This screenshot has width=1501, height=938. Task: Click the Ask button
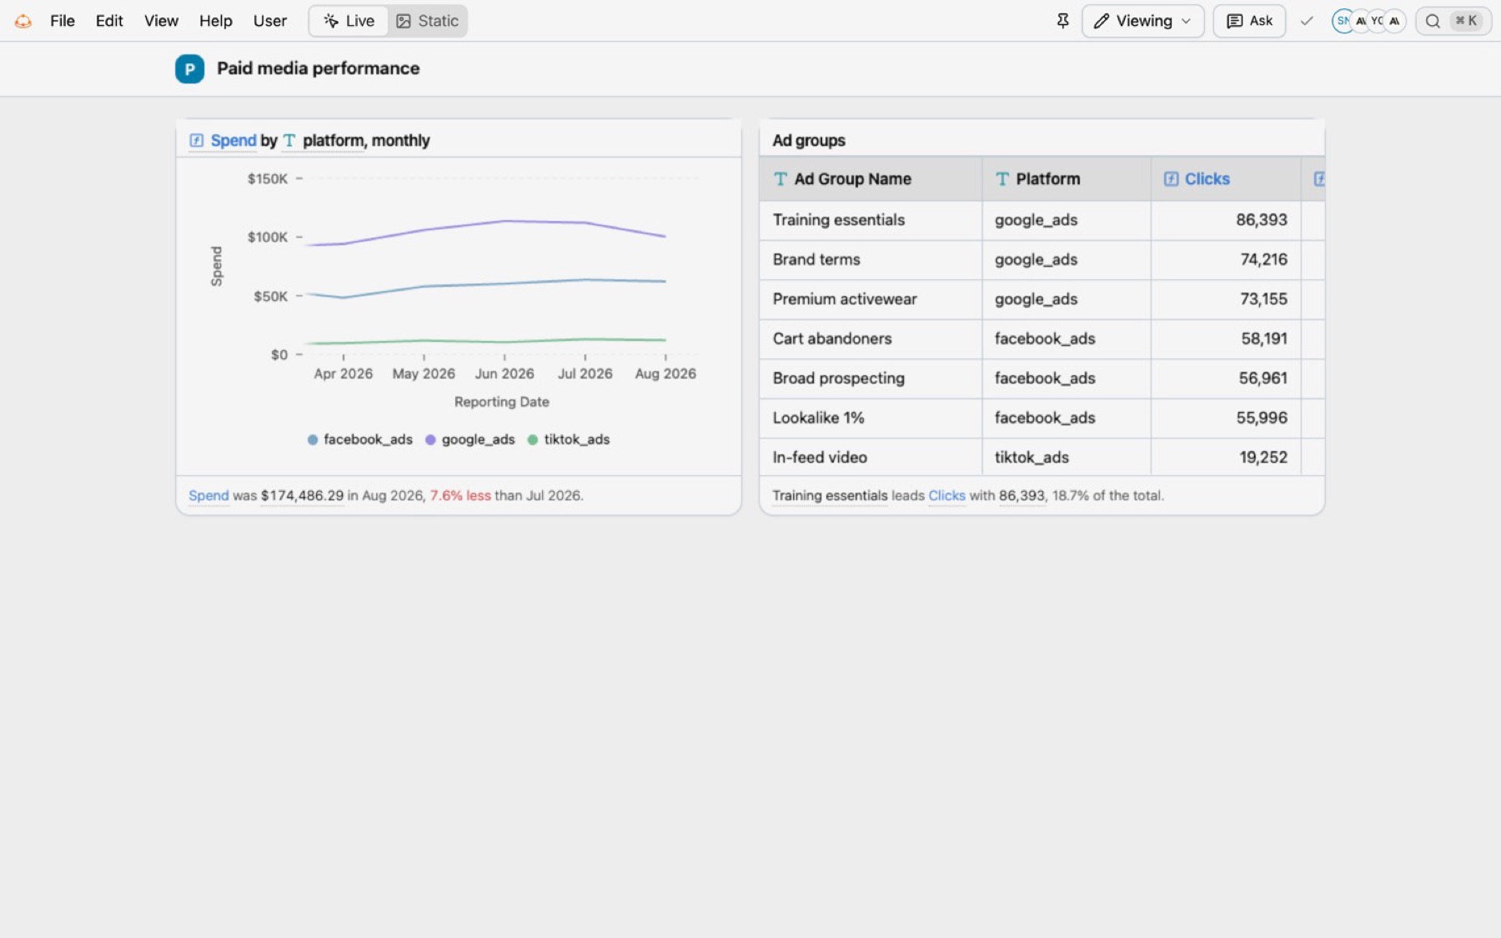[1249, 21]
